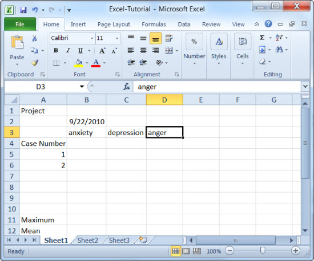Toggle Bottom Align button
The height and width of the screenshot is (261, 314).
click(x=155, y=38)
